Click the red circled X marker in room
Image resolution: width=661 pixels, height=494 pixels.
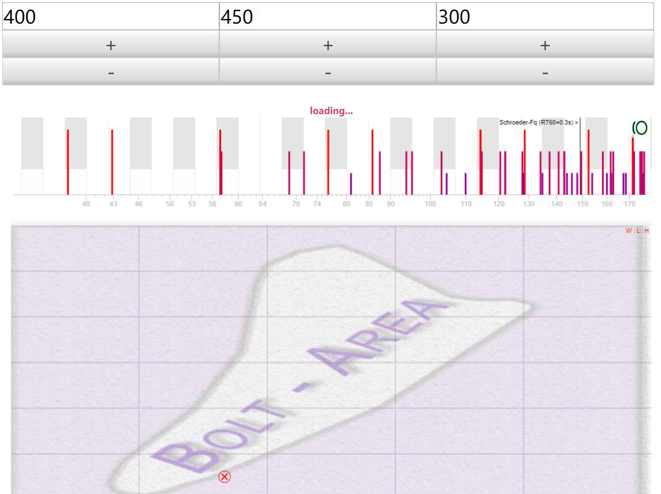[225, 477]
